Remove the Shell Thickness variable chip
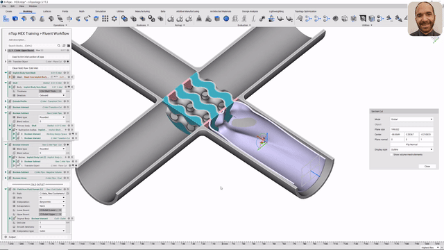Screen dimensions: 444x250 point(60,91)
